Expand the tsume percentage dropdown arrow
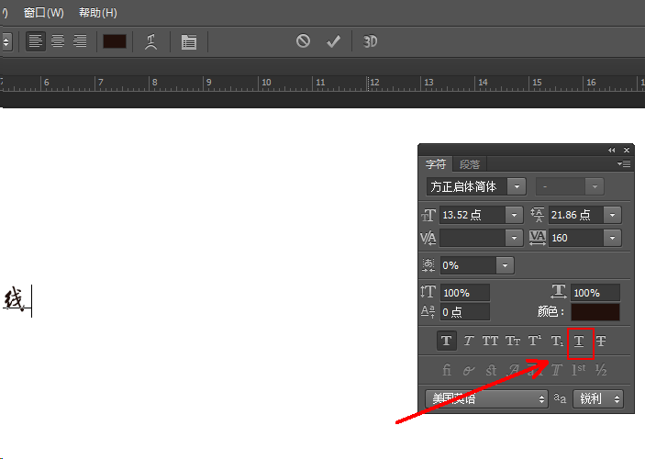 (506, 265)
